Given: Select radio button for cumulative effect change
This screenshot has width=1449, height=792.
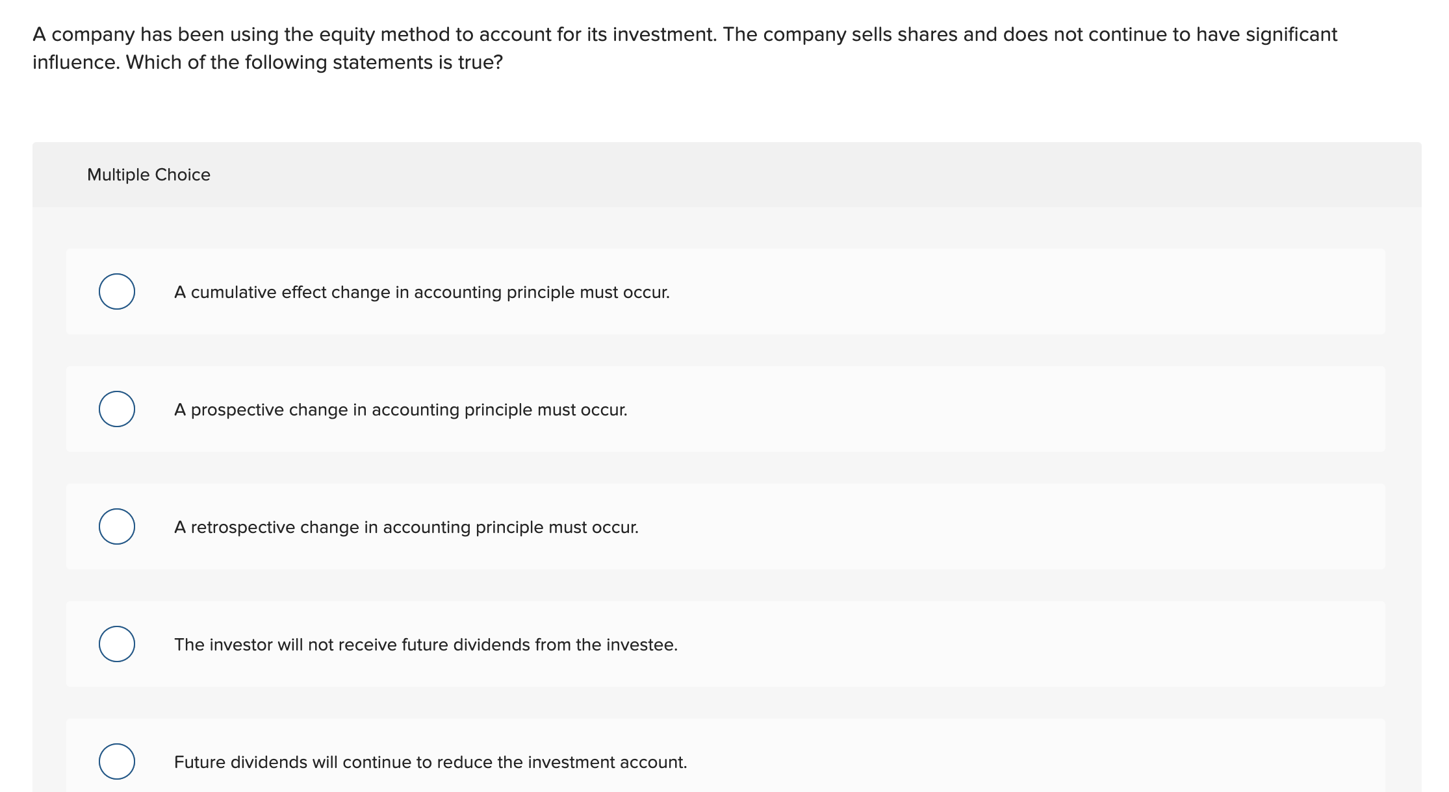Looking at the screenshot, I should [117, 292].
